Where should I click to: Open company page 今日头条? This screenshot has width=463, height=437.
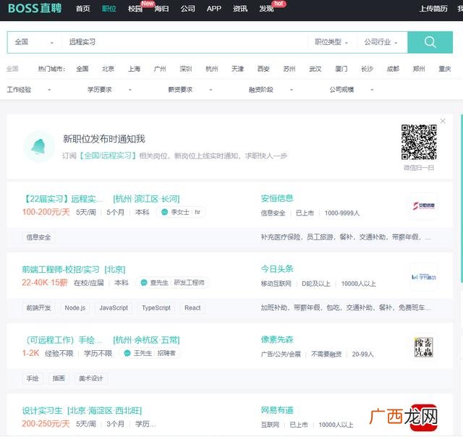tap(277, 269)
